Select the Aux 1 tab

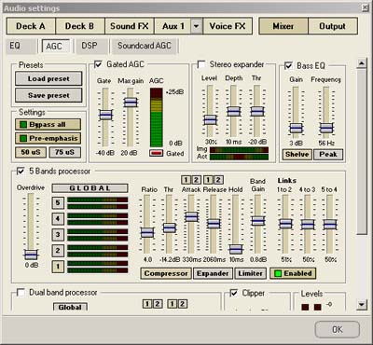click(173, 26)
